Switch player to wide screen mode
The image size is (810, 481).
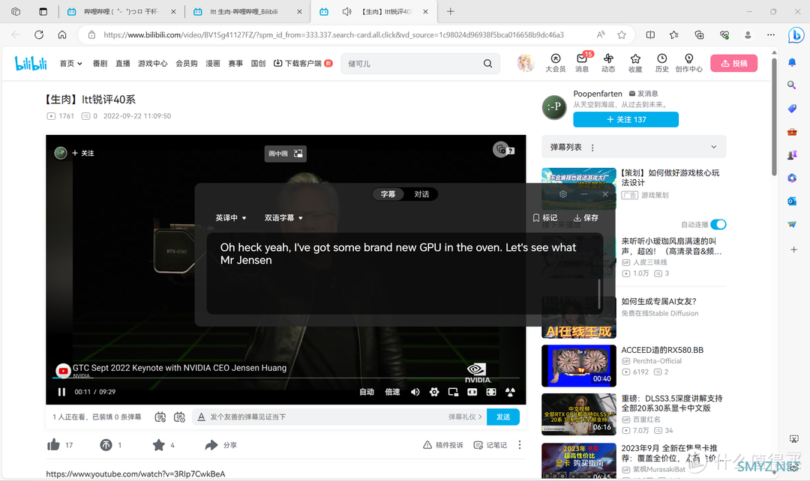(472, 392)
